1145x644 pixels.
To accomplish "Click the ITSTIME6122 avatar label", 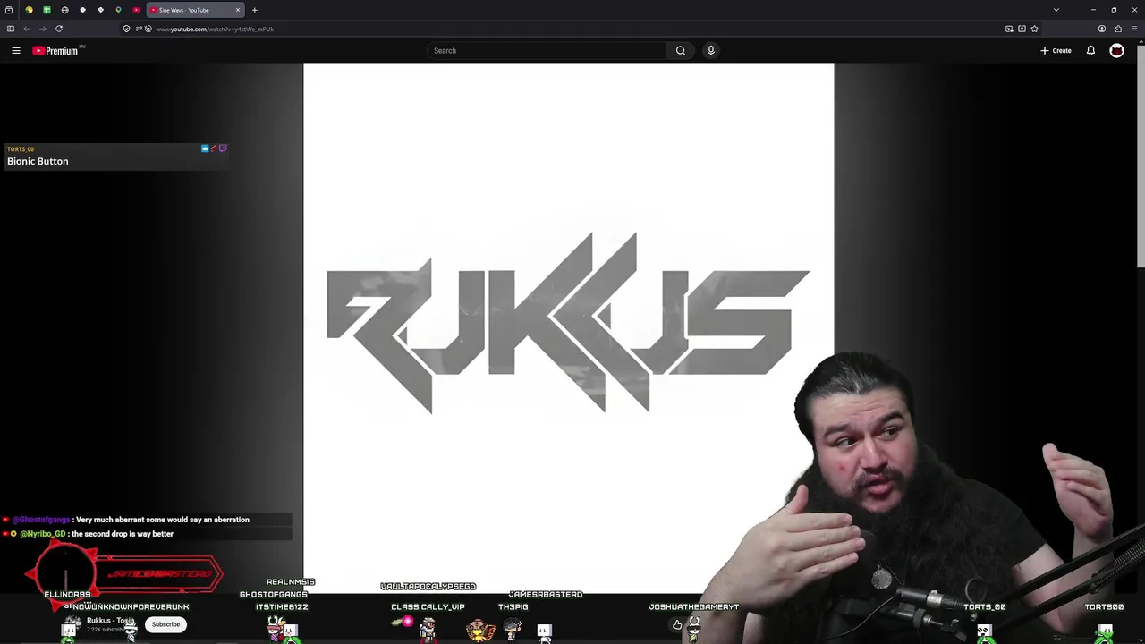I will click(282, 606).
